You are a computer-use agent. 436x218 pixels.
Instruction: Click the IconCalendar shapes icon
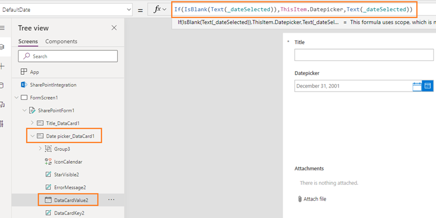(48, 162)
